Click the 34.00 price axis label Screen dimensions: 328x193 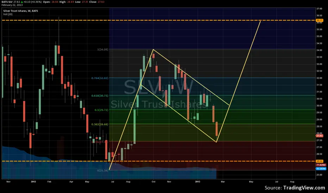pos(319,50)
